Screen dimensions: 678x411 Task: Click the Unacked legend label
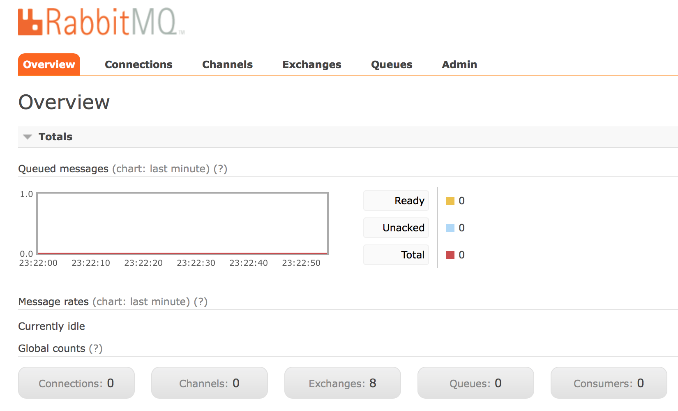pos(396,228)
